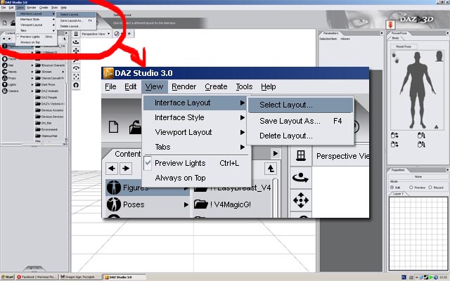Select the Camera category icon in Content panel
Viewport: 450px width, 281px height.
pos(5,91)
